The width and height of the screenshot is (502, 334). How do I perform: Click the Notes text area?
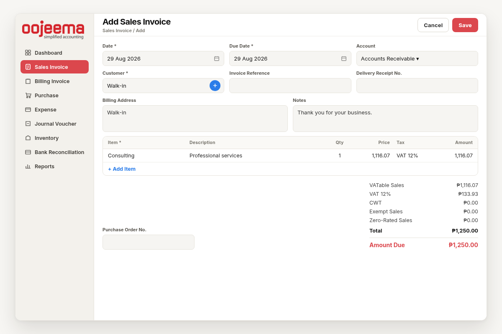click(x=385, y=119)
